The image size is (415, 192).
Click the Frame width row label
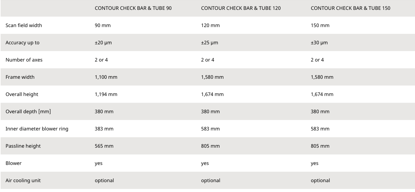pyautogui.click(x=20, y=77)
